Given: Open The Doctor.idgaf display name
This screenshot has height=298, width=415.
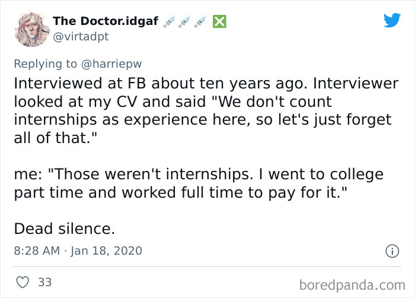Looking at the screenshot, I should coord(104,21).
